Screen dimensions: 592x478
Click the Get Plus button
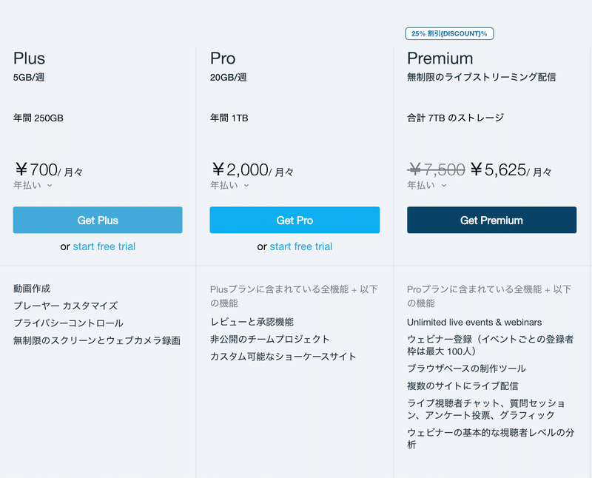pyautogui.click(x=98, y=220)
